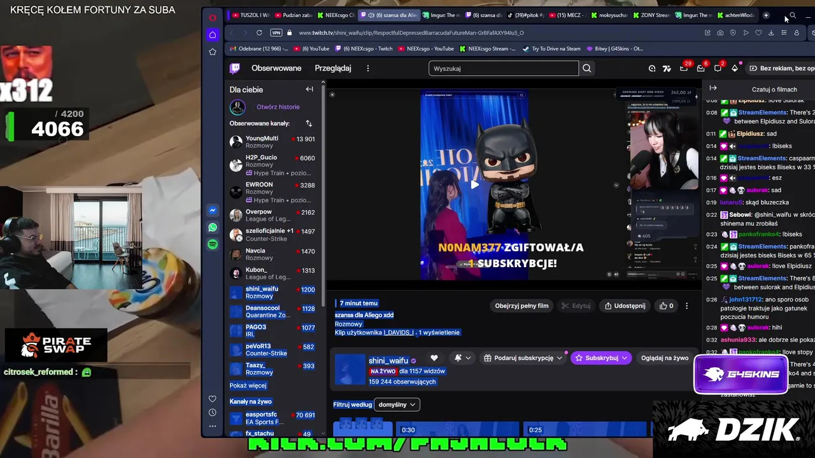815x458 pixels.
Task: Switch to Przeglądaj tab
Action: [333, 68]
